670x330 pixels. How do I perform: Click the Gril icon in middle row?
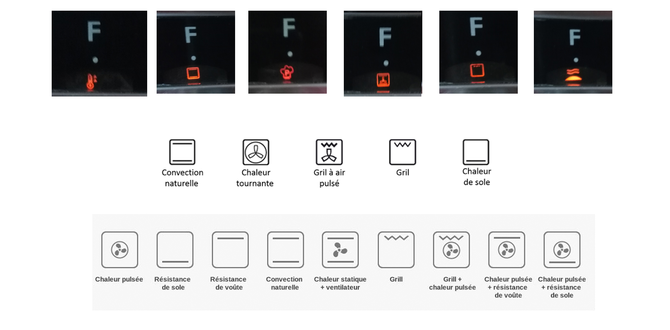(x=402, y=152)
